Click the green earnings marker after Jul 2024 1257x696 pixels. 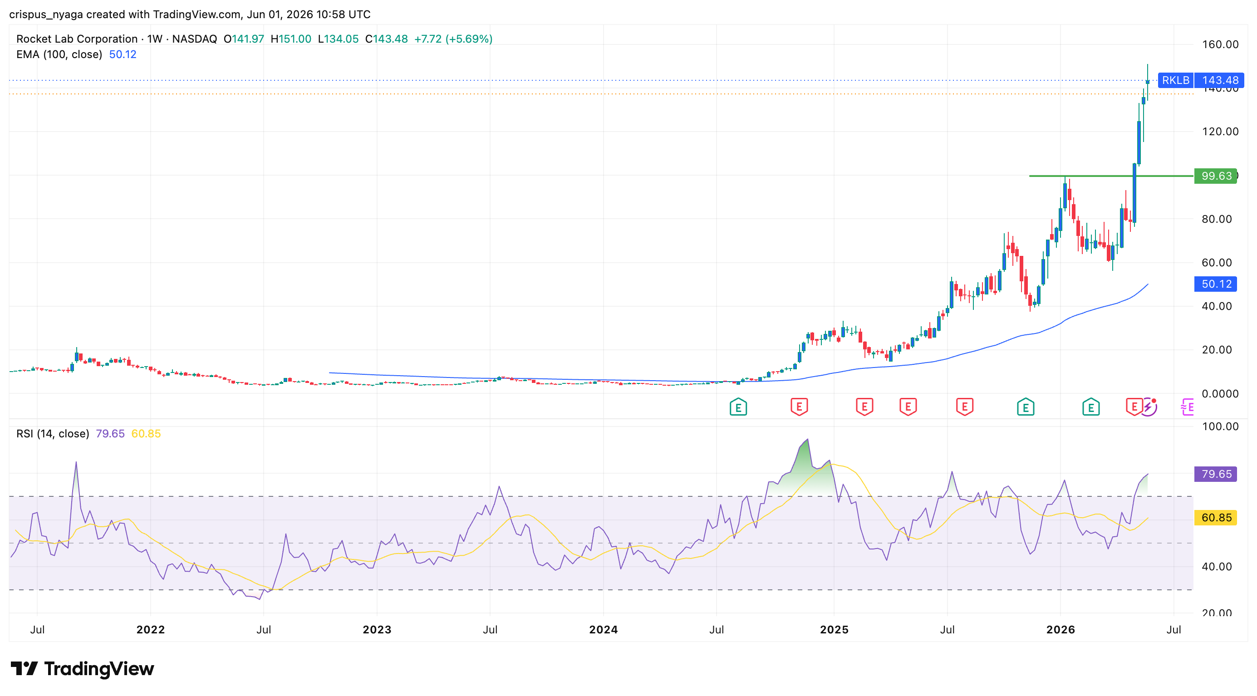738,407
